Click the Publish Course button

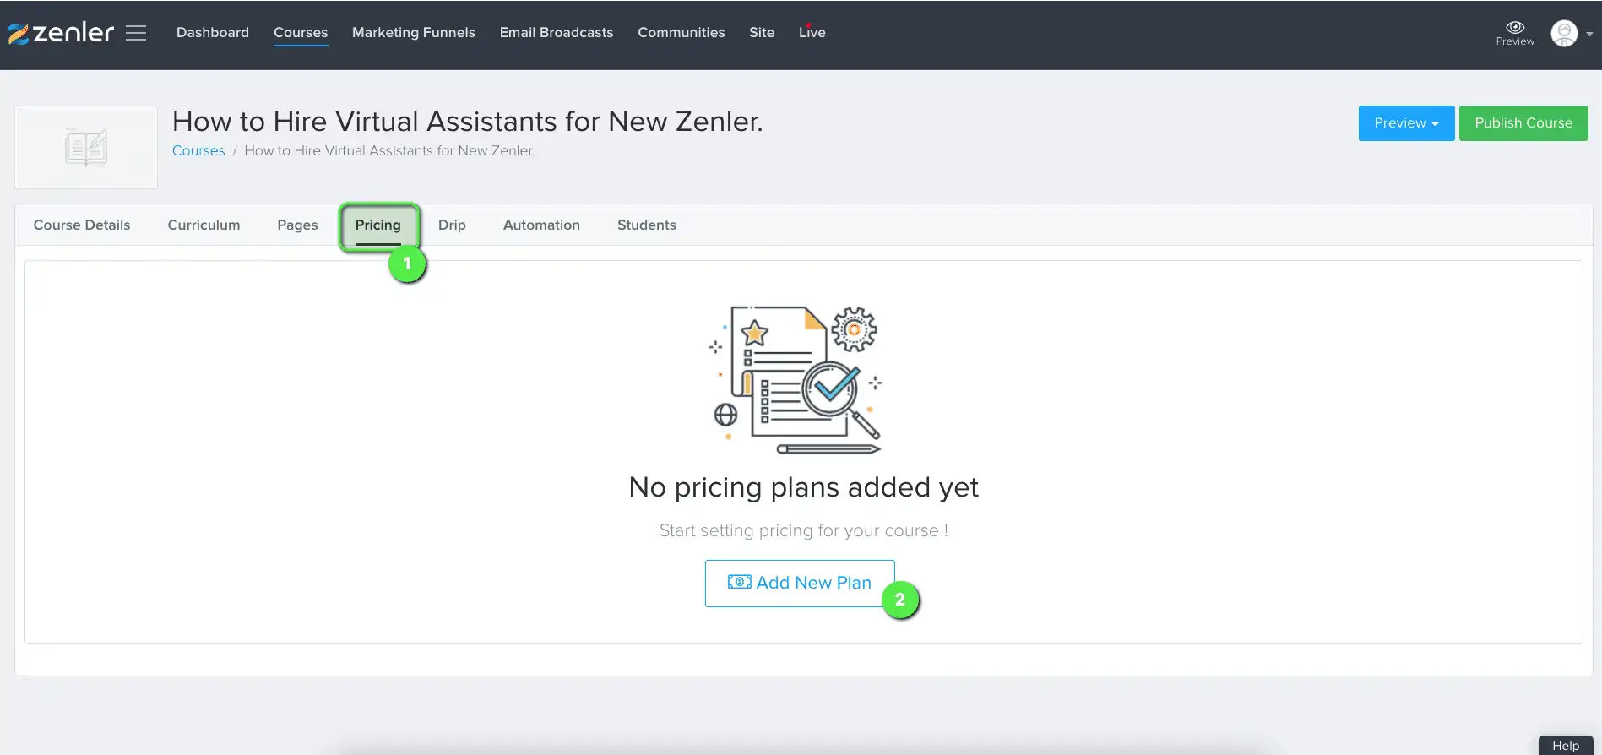pos(1523,122)
